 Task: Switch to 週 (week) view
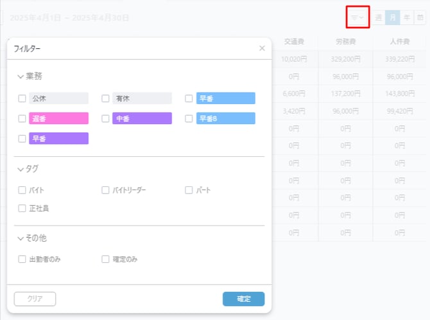[x=379, y=17]
